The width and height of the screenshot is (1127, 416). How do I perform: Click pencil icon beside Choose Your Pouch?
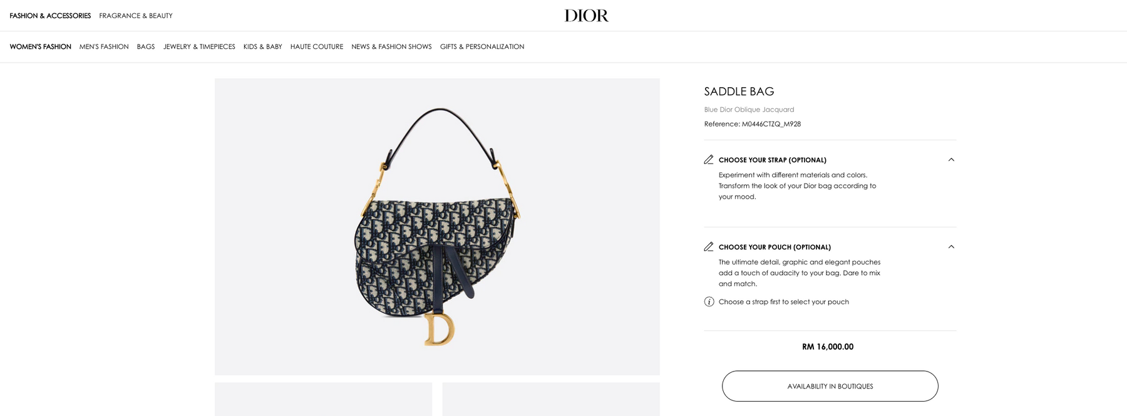click(709, 247)
